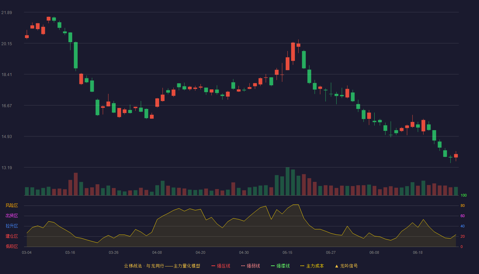Click the 03-04 date label
479x274 pixels.
click(27, 252)
